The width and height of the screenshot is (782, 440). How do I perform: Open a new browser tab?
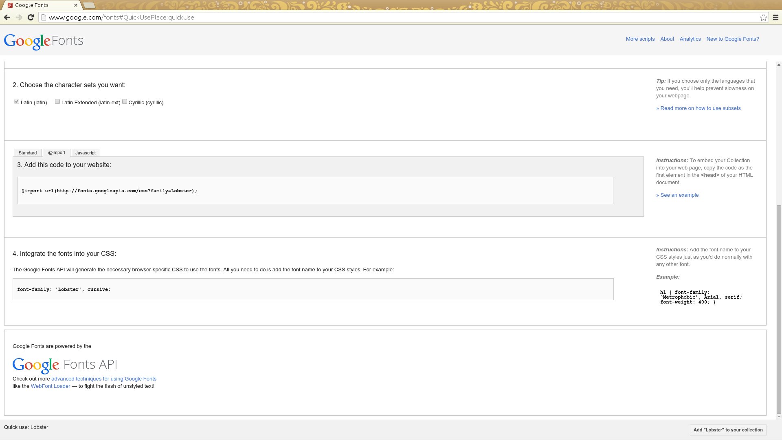tap(89, 5)
